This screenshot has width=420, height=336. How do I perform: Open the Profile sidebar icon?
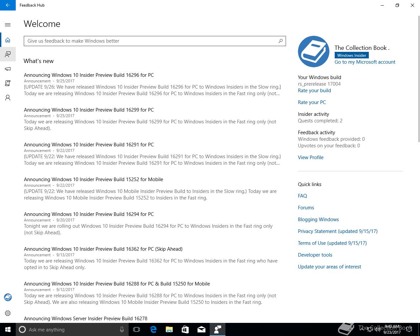pyautogui.click(x=8, y=97)
